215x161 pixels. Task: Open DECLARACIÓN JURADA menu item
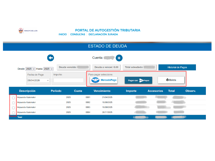103,34
